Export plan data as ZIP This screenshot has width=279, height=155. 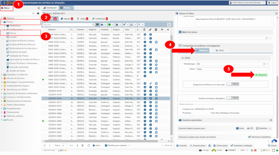point(250,128)
